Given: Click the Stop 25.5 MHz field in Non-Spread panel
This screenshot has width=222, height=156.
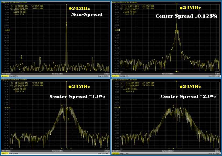Looking at the screenshot, I should coord(103,76).
